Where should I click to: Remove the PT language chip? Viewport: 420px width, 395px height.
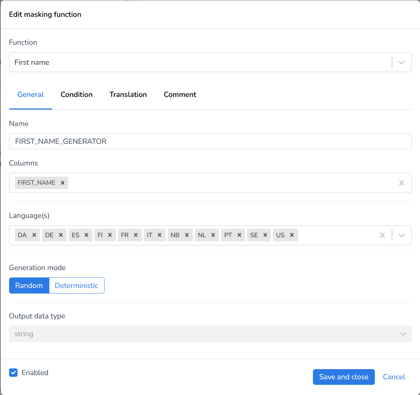tap(239, 235)
